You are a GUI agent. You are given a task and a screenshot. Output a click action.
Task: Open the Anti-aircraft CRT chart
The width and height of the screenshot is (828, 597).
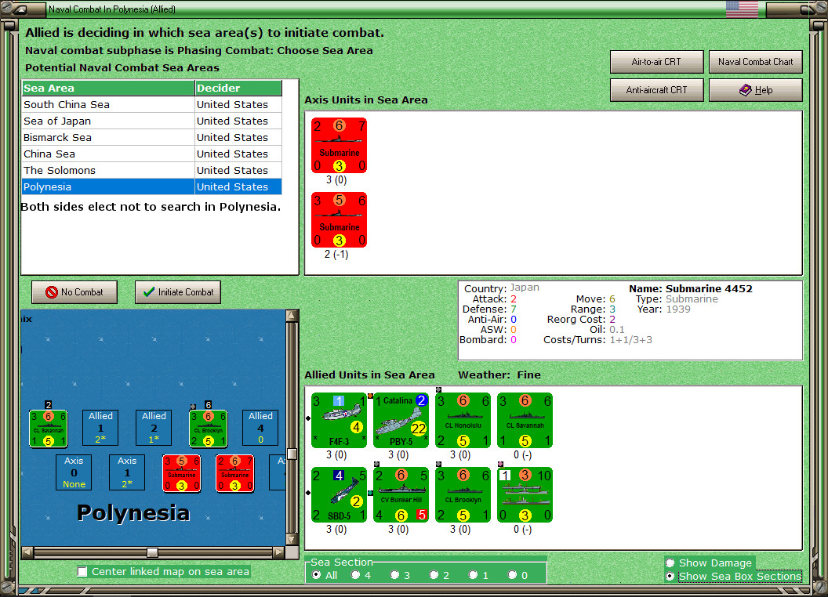tap(656, 90)
